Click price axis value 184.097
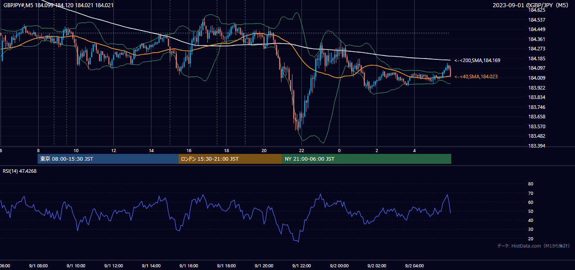 point(536,68)
